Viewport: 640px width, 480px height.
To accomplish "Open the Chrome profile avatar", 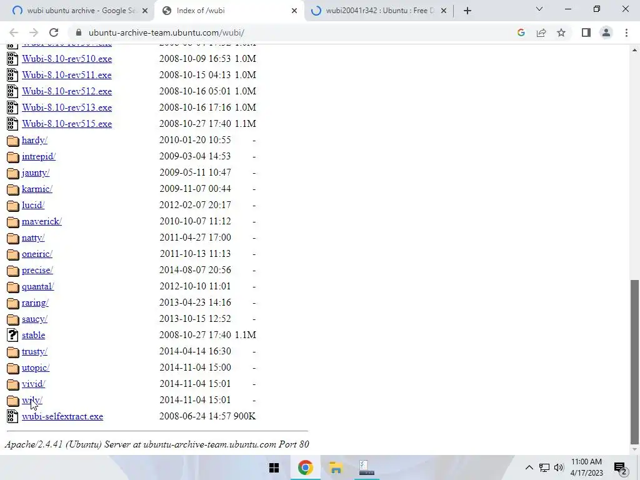I will pyautogui.click(x=606, y=32).
